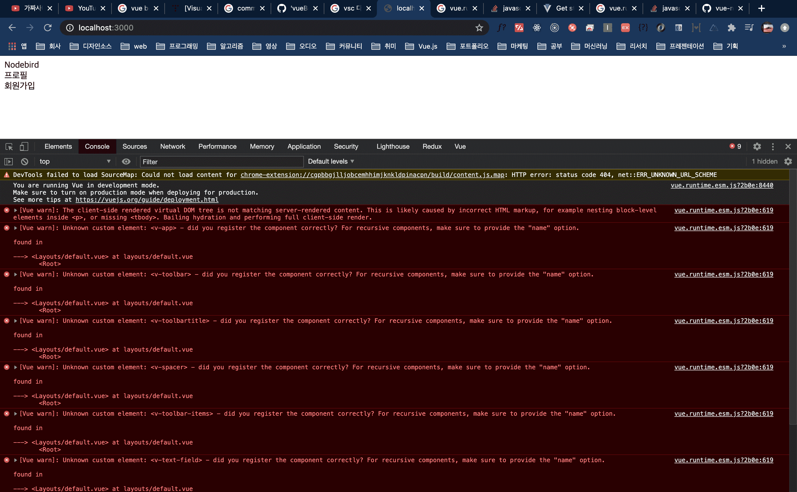Switch to the Network tab
The width and height of the screenshot is (797, 492).
173,146
